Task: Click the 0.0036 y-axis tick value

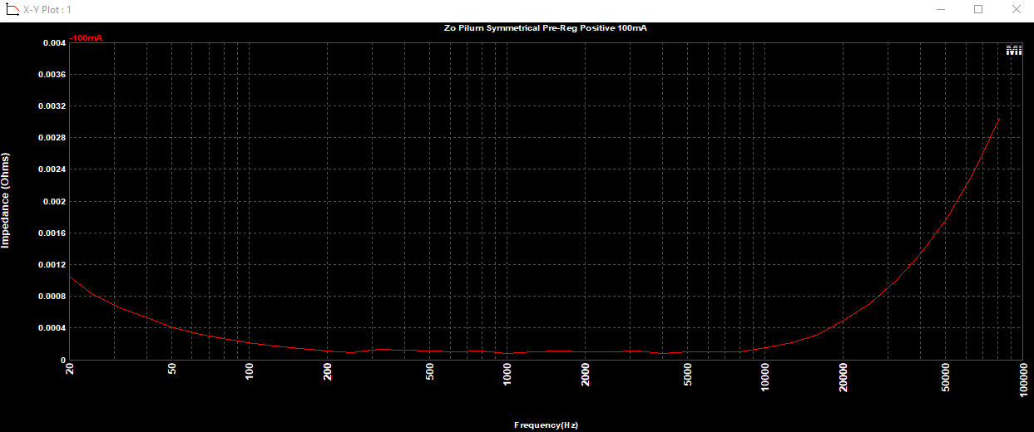Action: pyautogui.click(x=51, y=75)
